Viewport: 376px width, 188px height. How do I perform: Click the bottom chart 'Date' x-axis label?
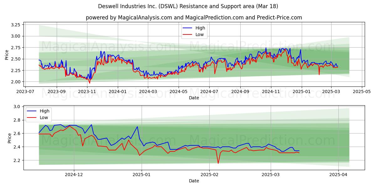pos(194,181)
